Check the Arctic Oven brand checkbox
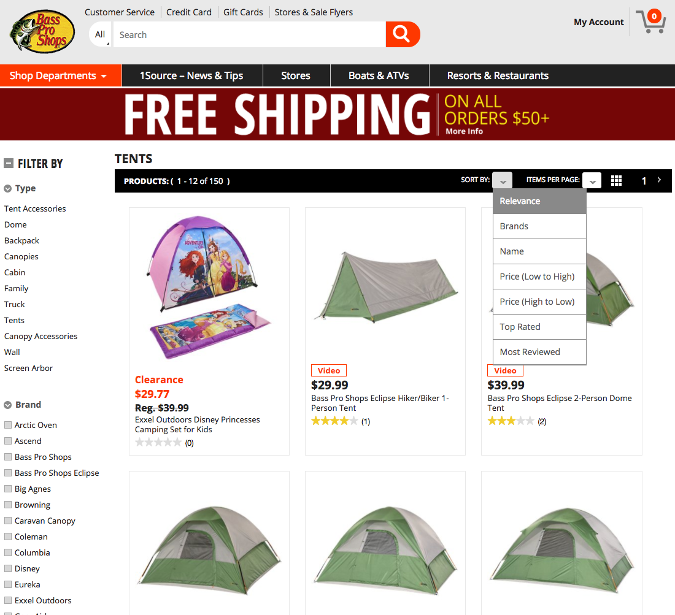675x615 pixels. pos(8,425)
